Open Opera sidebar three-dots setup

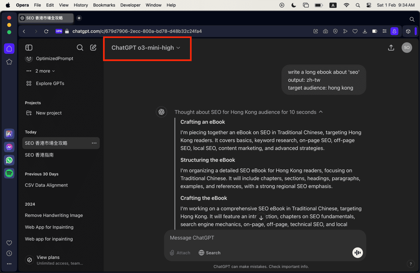click(x=9, y=264)
